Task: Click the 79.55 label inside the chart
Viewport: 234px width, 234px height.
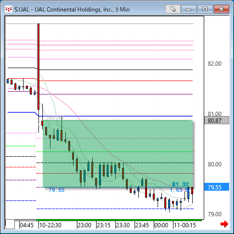Action: point(57,190)
